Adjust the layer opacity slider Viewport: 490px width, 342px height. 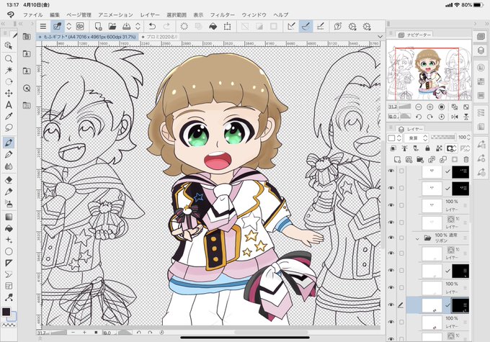pos(443,137)
